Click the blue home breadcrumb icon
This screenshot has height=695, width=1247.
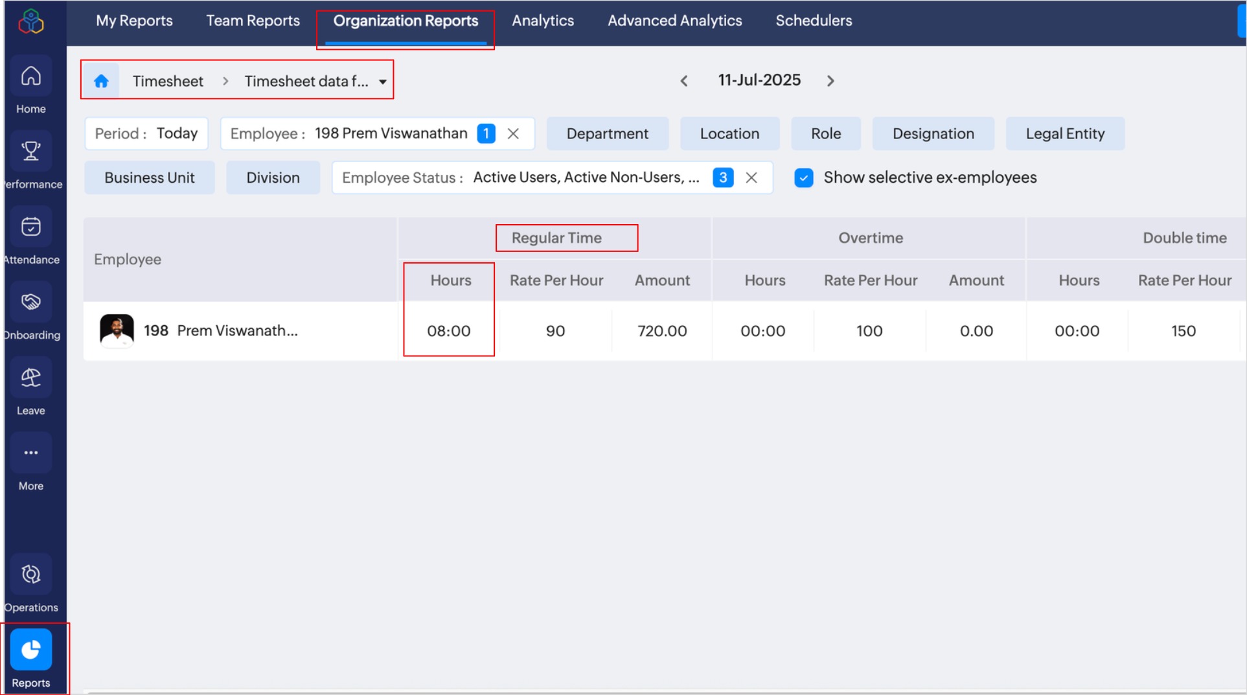click(101, 81)
